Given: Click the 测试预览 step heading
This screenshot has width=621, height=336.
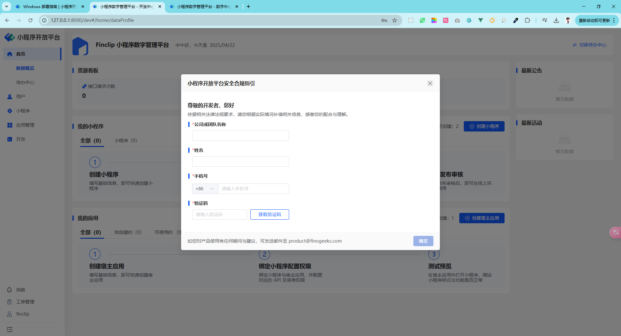Looking at the screenshot, I should pos(440,266).
